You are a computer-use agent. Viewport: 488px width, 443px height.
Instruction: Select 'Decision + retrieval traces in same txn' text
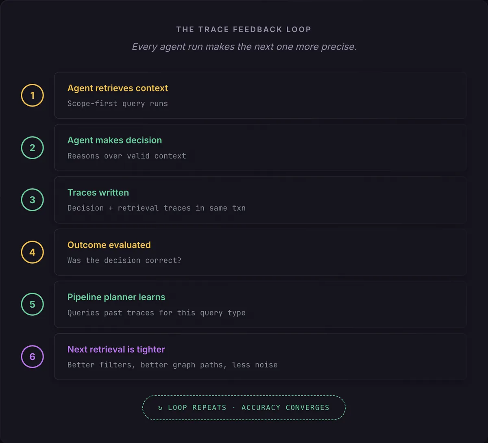156,208
